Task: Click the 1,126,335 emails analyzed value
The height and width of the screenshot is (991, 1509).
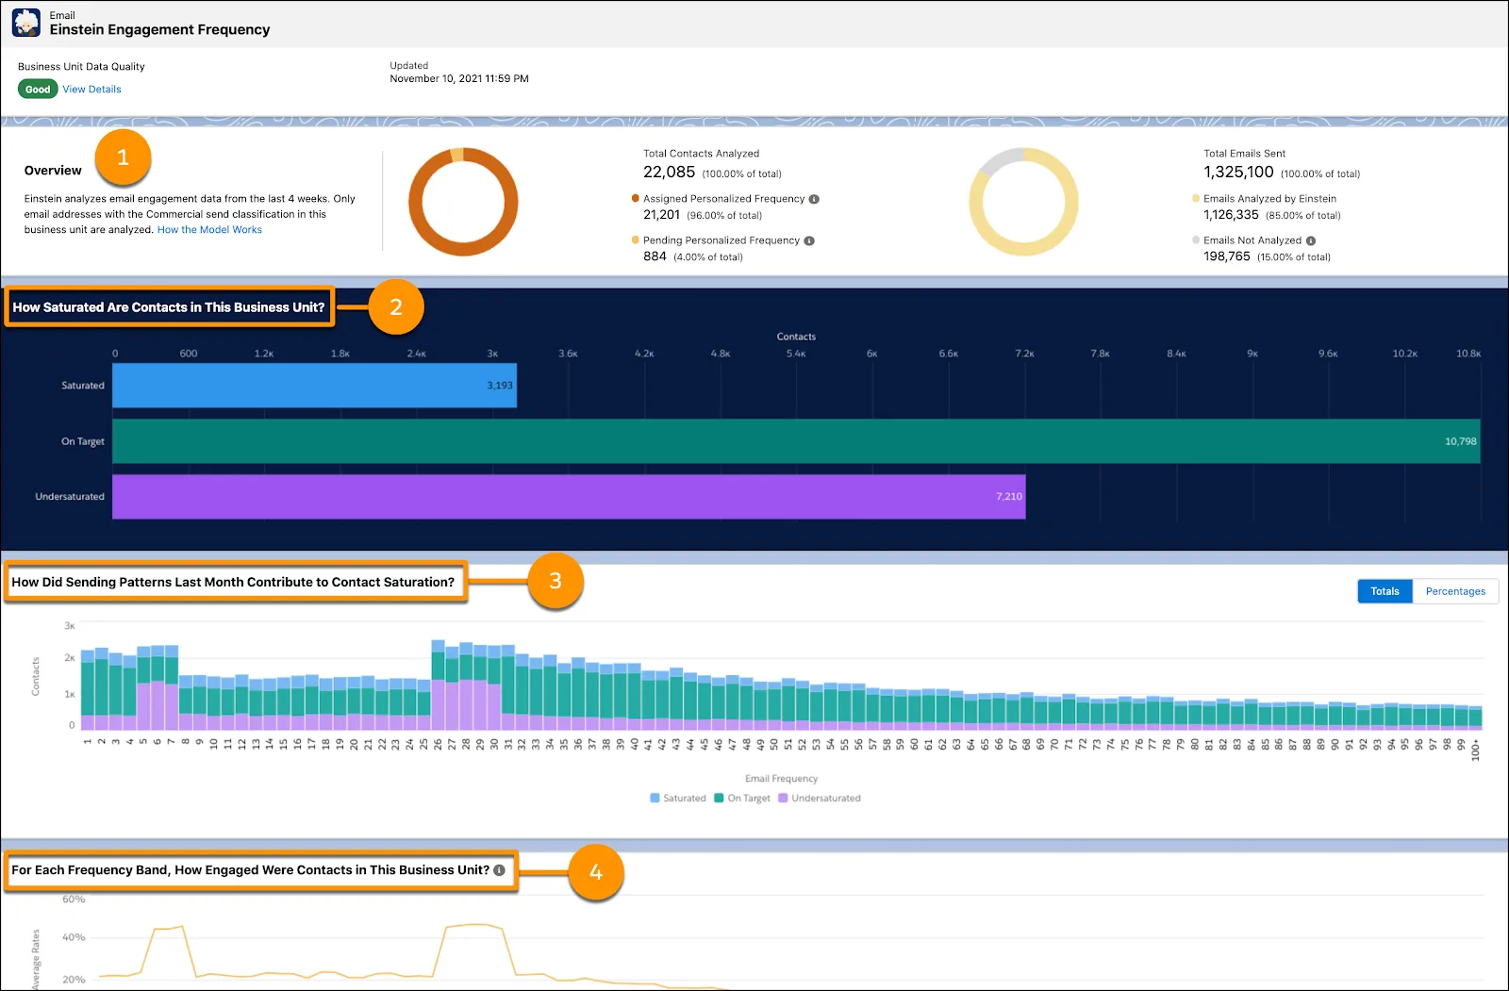Action: pyautogui.click(x=1231, y=215)
